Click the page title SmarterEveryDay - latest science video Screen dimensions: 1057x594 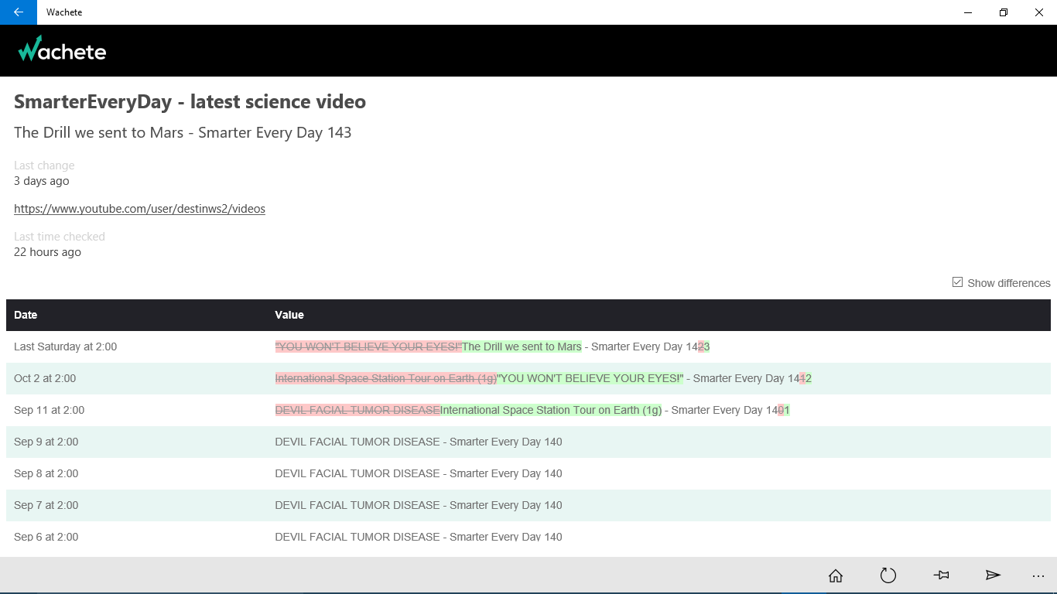190,101
